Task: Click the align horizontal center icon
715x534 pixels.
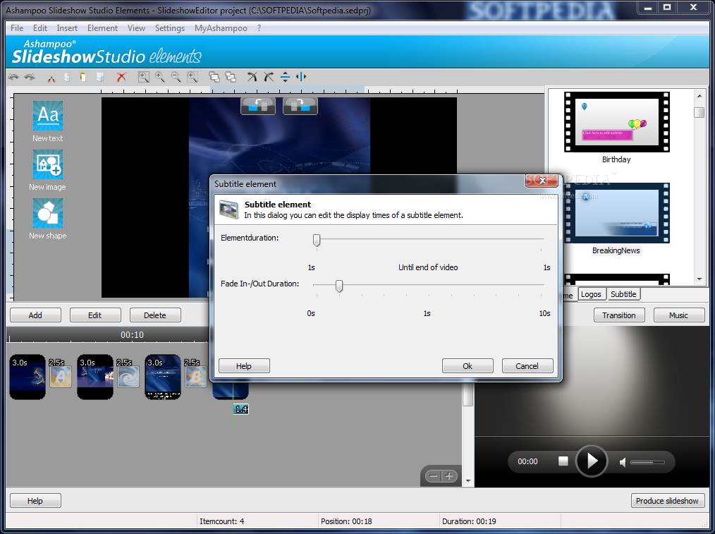Action: [301, 77]
